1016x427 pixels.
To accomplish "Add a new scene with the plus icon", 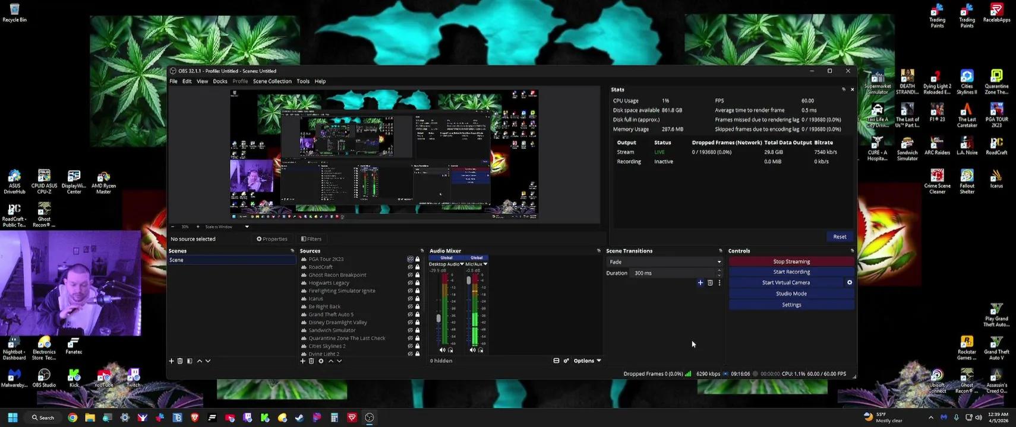I will click(172, 361).
